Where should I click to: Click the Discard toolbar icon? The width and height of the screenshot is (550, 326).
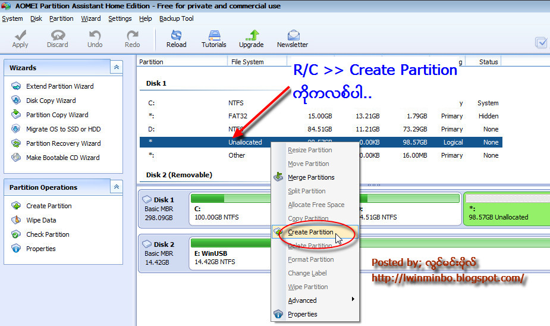point(58,35)
